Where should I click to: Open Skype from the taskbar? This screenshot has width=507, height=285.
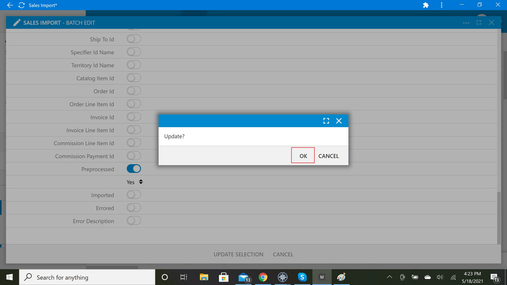click(x=302, y=277)
